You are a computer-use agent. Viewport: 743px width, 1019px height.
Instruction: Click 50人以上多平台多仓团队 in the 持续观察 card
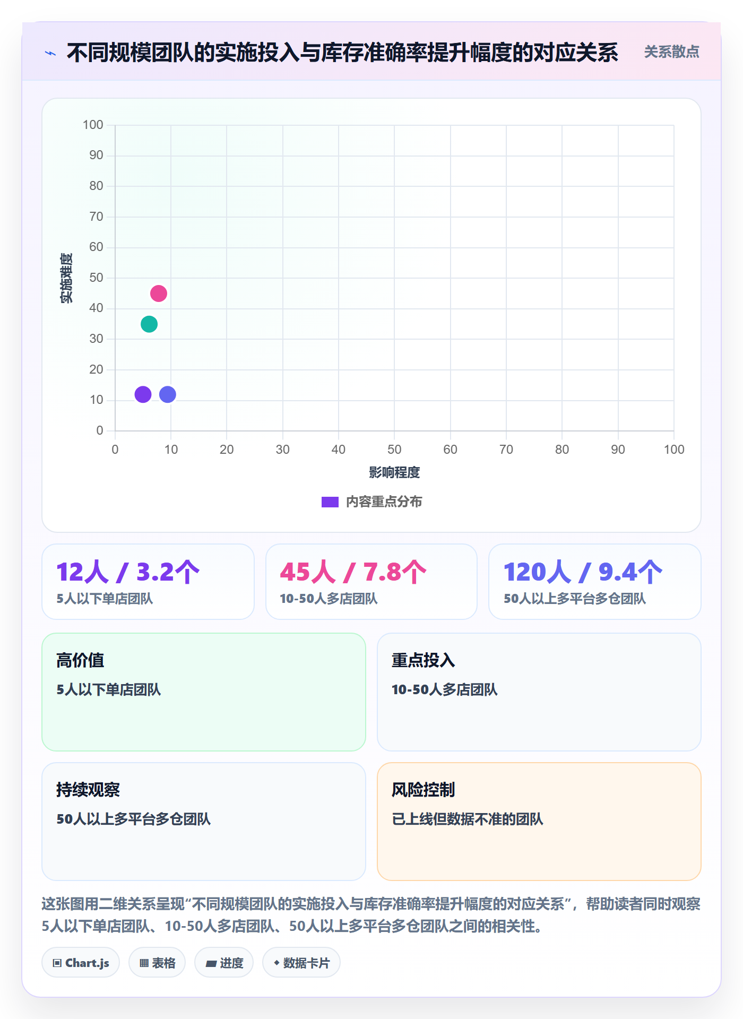click(x=134, y=819)
